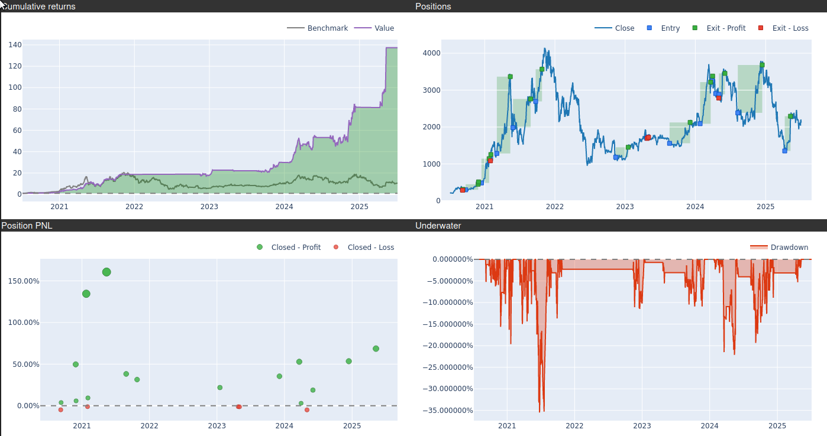Select the Positions panel header
The image size is (827, 436).
[x=433, y=6]
